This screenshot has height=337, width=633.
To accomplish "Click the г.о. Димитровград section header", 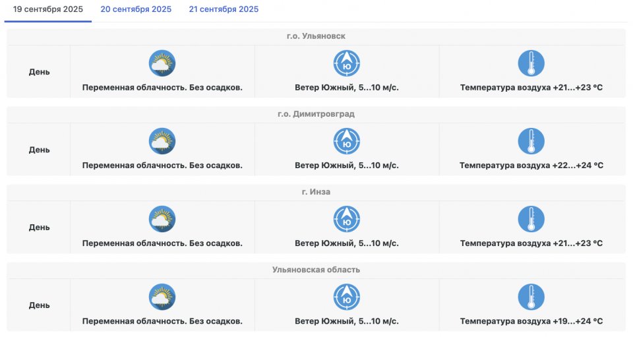I will point(316,114).
